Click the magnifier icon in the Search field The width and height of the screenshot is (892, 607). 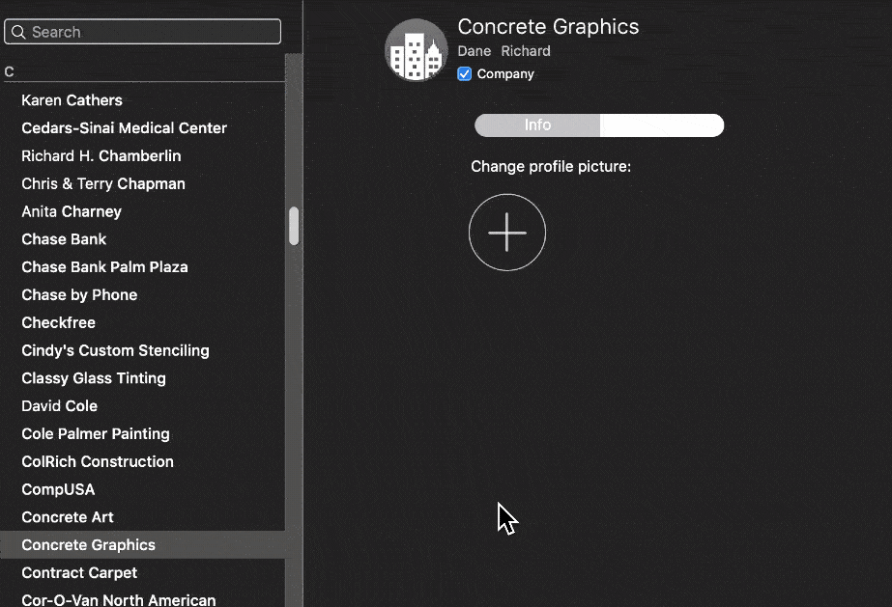click(x=18, y=32)
